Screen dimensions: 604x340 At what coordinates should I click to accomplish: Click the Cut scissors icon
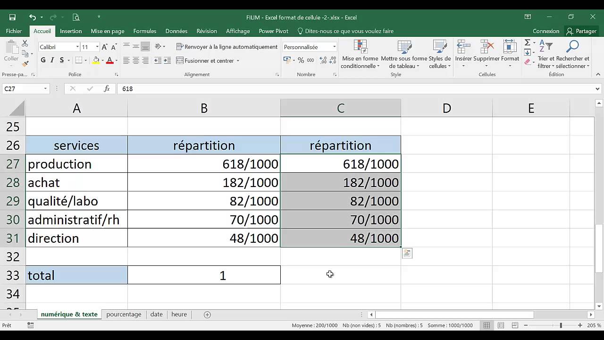coord(25,43)
